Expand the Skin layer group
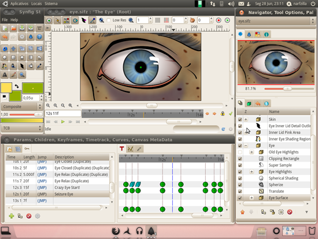 246,119
